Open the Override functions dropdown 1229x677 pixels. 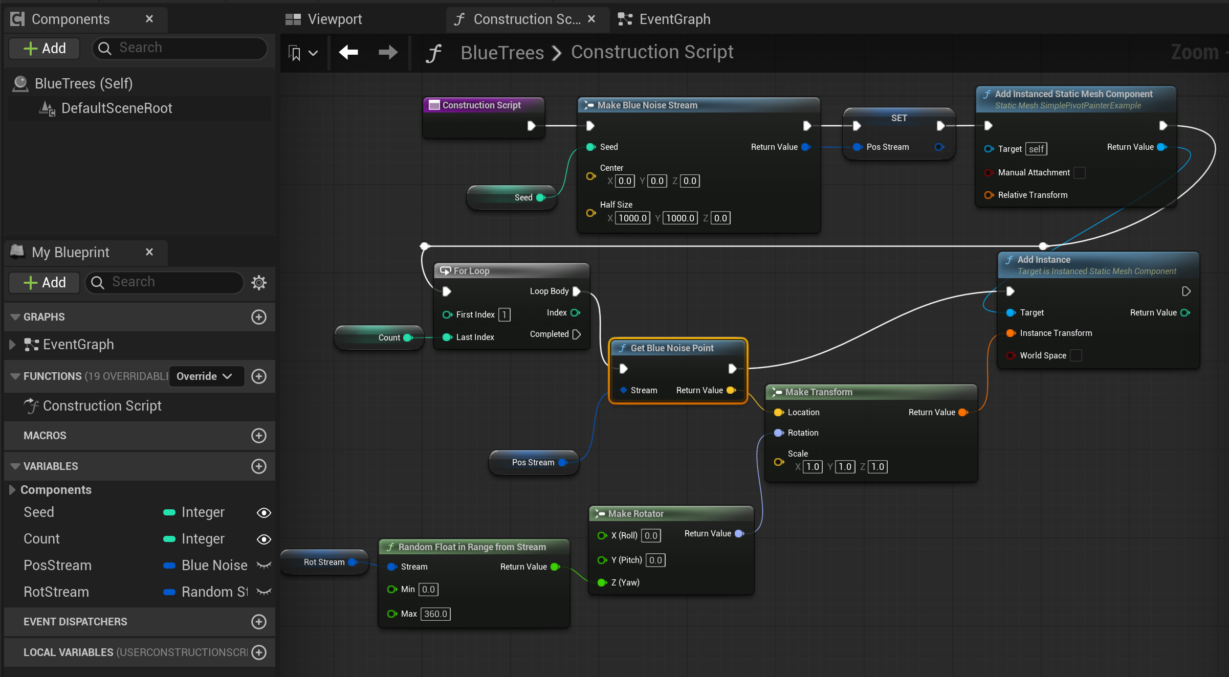(x=206, y=376)
